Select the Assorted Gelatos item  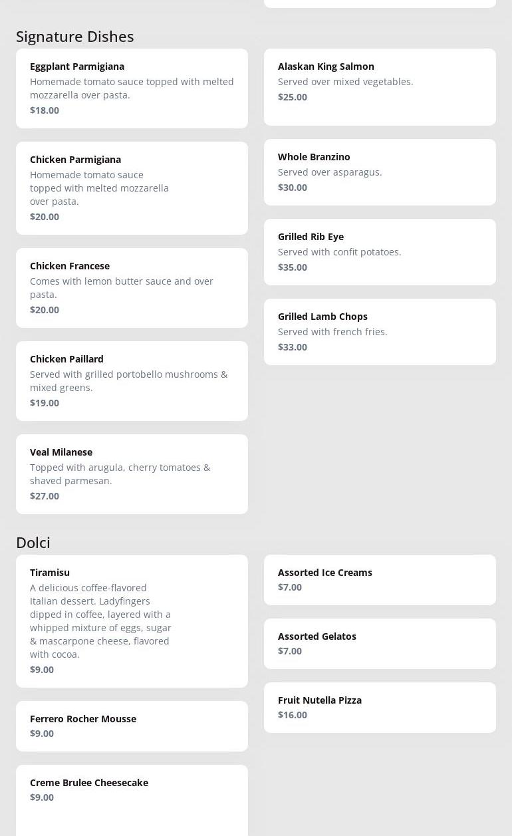point(380,643)
